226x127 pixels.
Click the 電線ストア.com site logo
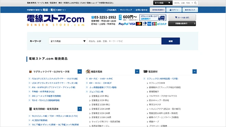(55, 20)
